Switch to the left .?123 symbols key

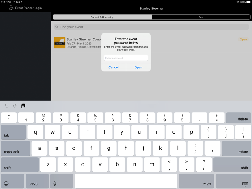coord(37,181)
